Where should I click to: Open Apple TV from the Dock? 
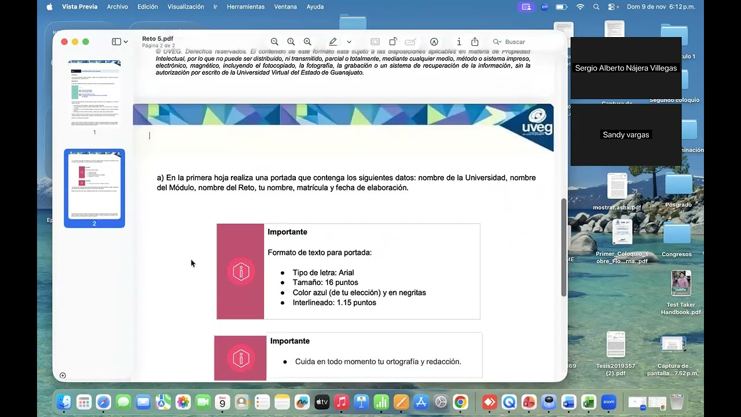[x=322, y=402]
